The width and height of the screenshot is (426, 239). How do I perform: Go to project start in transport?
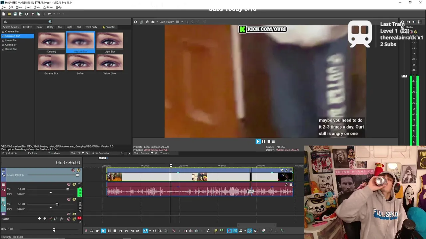tap(120, 231)
